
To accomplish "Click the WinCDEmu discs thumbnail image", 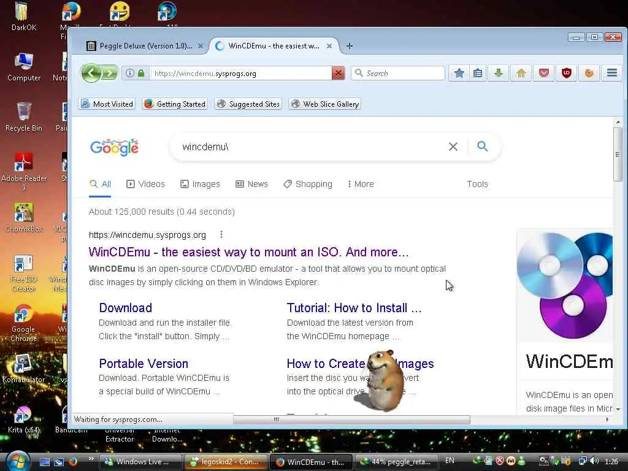I will 565,285.
